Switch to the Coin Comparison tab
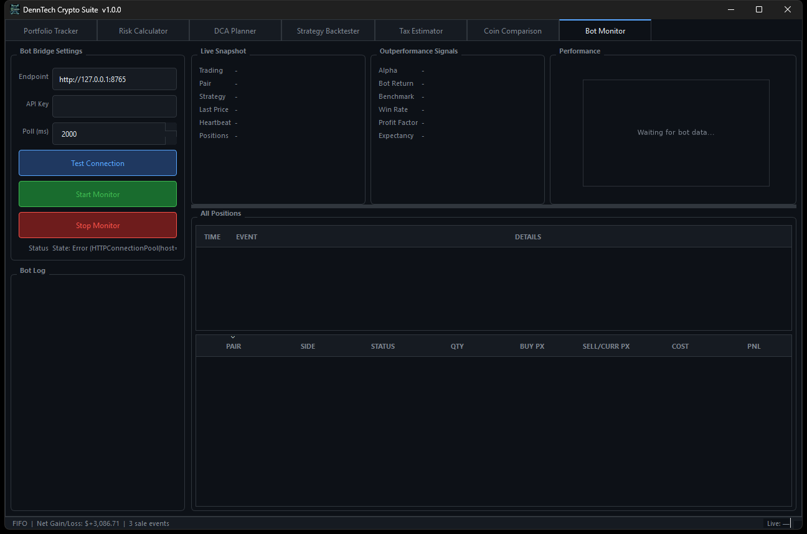Screen dimensions: 807x534 512,30
